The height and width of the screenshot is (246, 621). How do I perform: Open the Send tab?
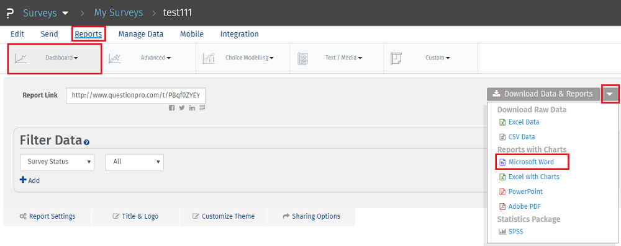49,34
